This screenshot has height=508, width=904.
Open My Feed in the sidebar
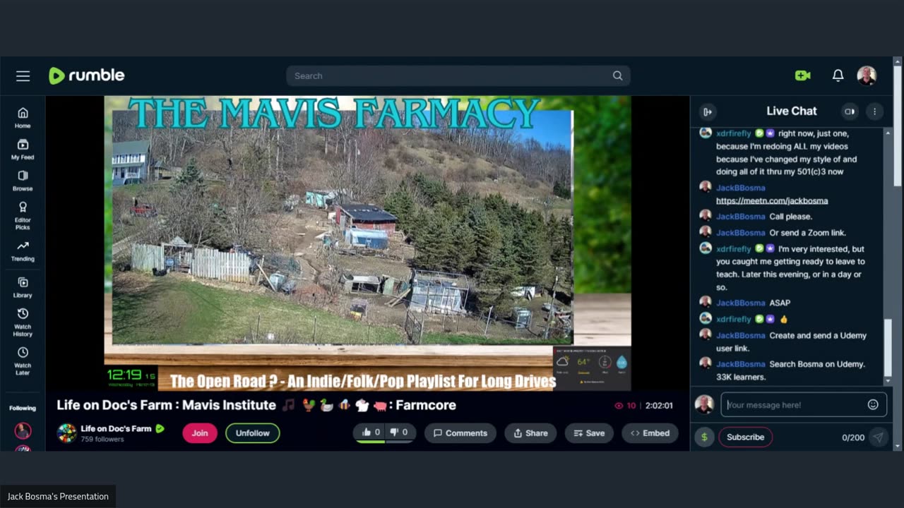pyautogui.click(x=23, y=150)
